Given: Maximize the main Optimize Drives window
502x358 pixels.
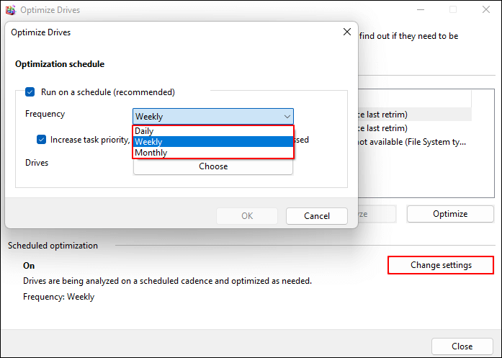Looking at the screenshot, I should coord(453,10).
